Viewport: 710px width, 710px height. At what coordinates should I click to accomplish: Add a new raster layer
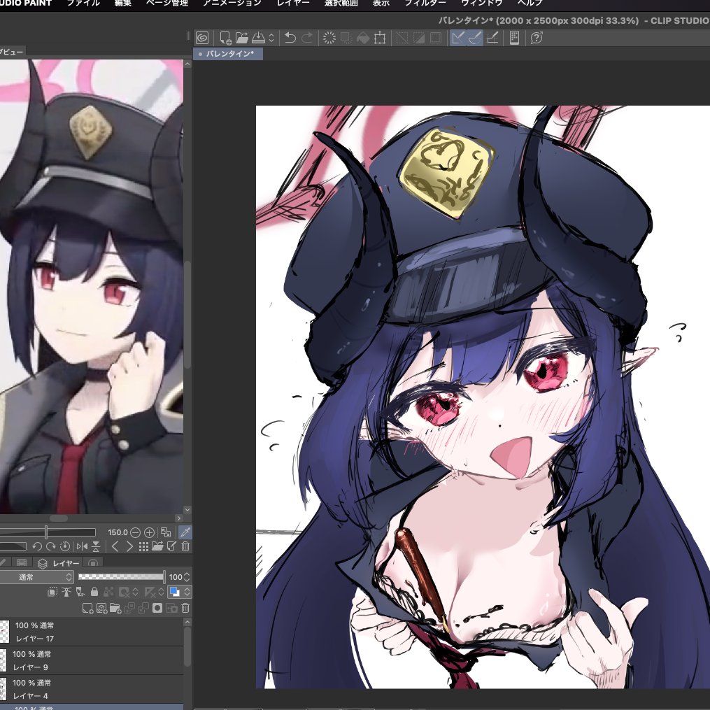(x=87, y=608)
